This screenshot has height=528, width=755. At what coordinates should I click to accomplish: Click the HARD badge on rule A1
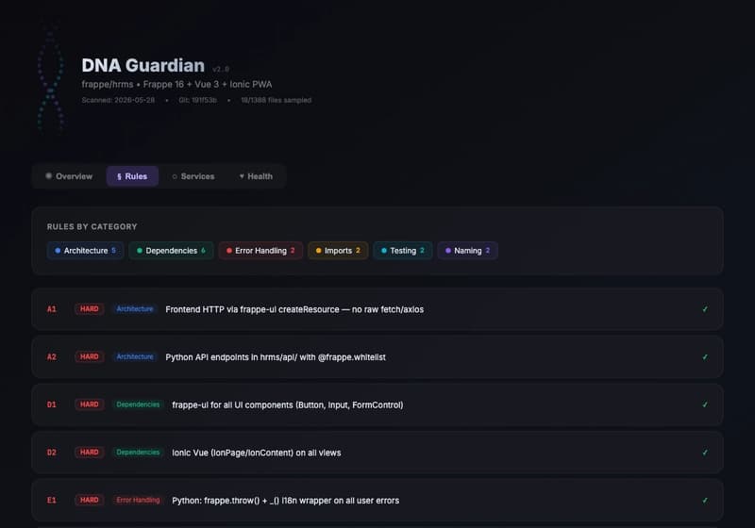tap(90, 308)
